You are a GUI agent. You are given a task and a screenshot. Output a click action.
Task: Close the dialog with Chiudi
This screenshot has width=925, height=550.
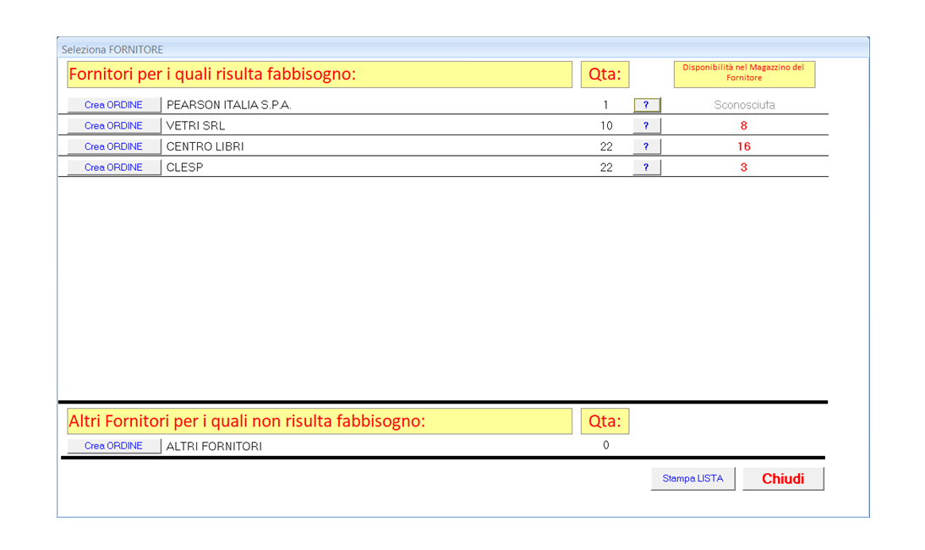(783, 479)
